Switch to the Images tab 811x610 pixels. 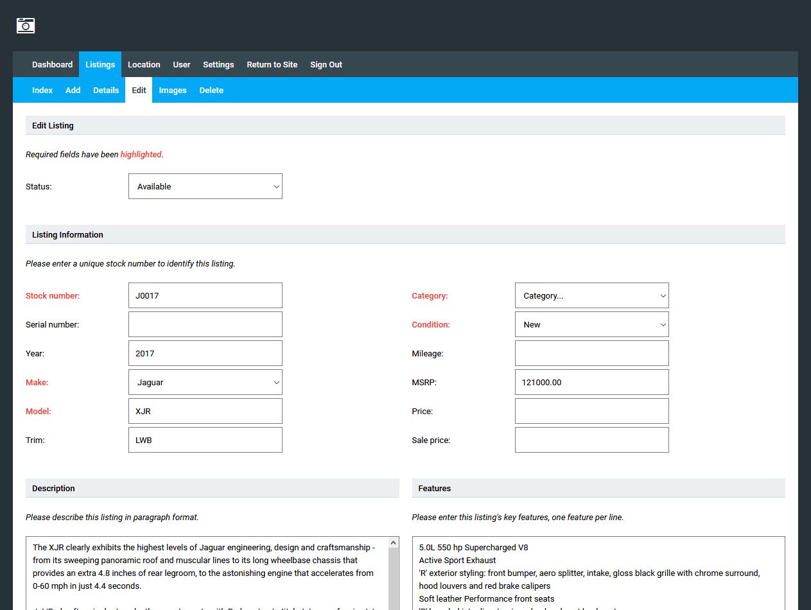(x=173, y=90)
